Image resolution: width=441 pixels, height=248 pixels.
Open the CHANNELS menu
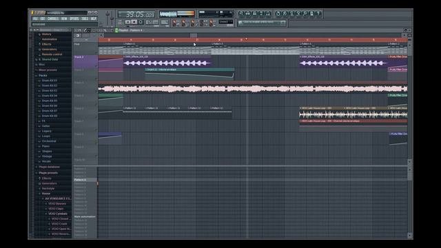(x=53, y=19)
